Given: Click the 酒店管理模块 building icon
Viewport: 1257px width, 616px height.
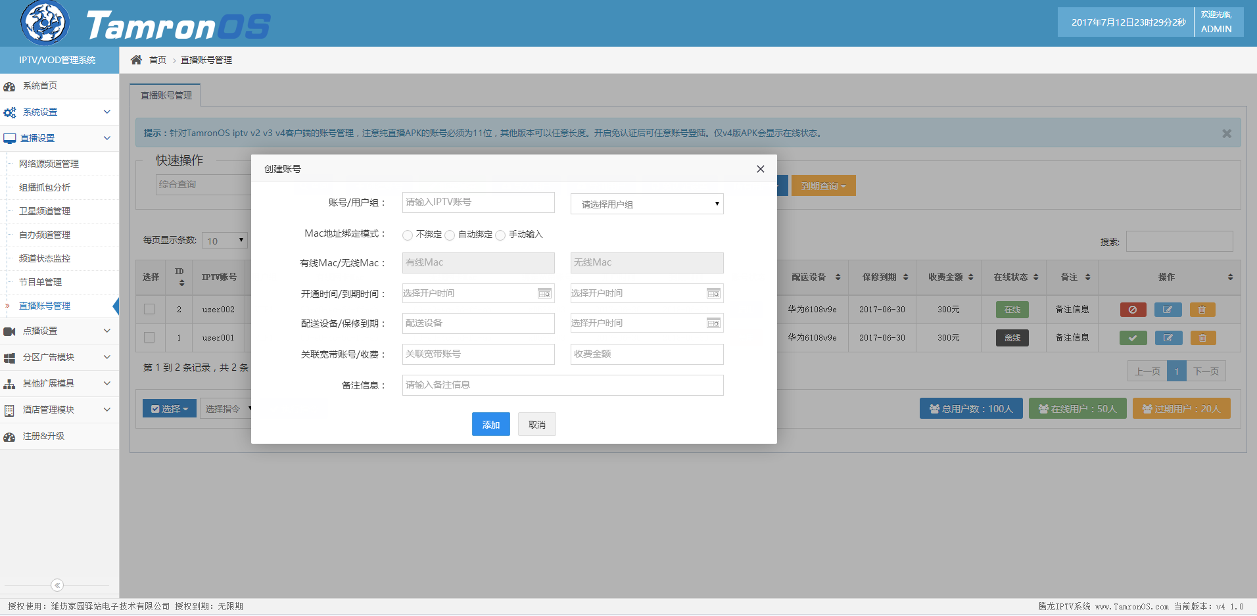Looking at the screenshot, I should tap(9, 410).
